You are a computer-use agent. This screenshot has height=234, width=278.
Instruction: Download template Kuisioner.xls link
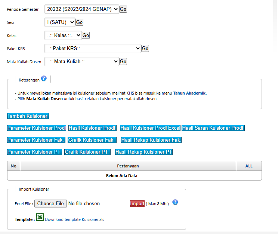pyautogui.click(x=74, y=219)
